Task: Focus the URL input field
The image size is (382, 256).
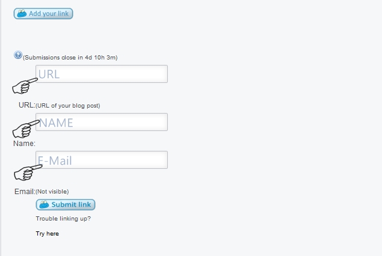Action: coord(102,74)
